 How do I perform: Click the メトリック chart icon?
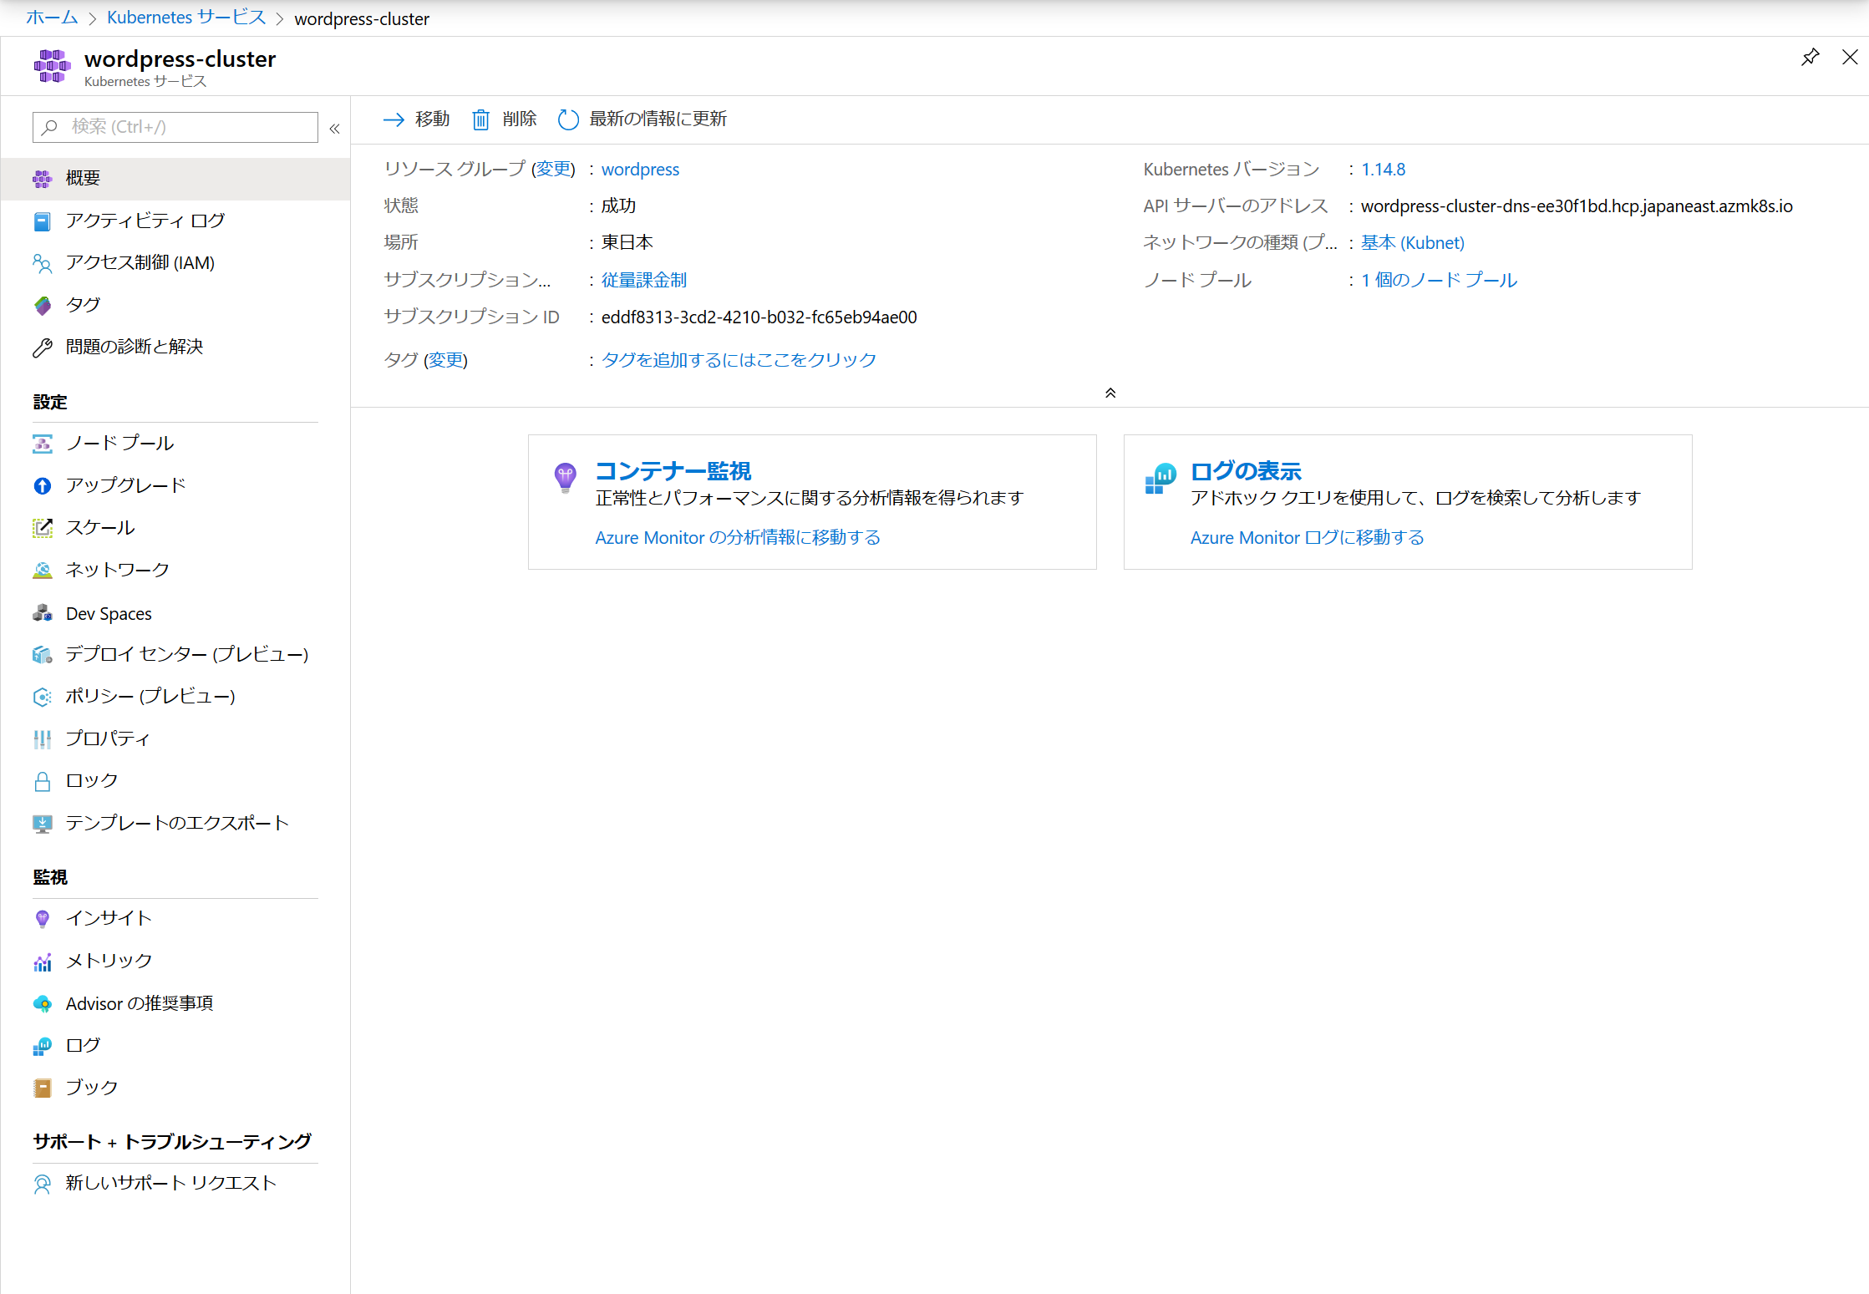click(x=43, y=962)
